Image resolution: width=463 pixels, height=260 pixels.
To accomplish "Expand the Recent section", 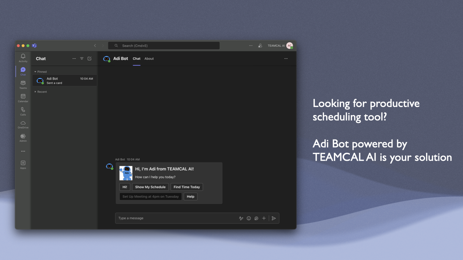I will pos(40,92).
